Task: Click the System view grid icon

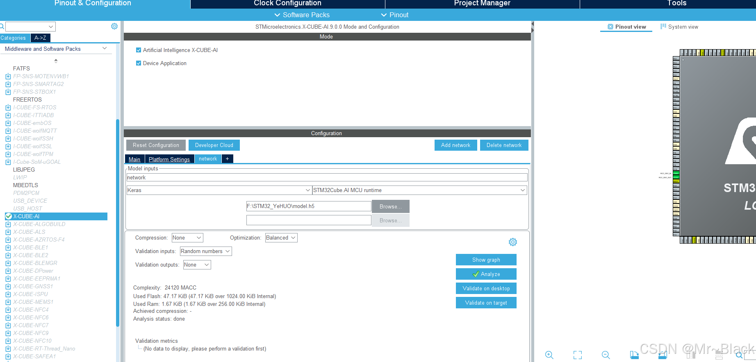Action: coord(663,27)
